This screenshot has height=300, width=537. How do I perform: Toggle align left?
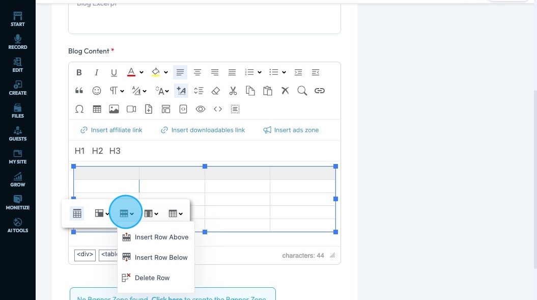click(180, 72)
